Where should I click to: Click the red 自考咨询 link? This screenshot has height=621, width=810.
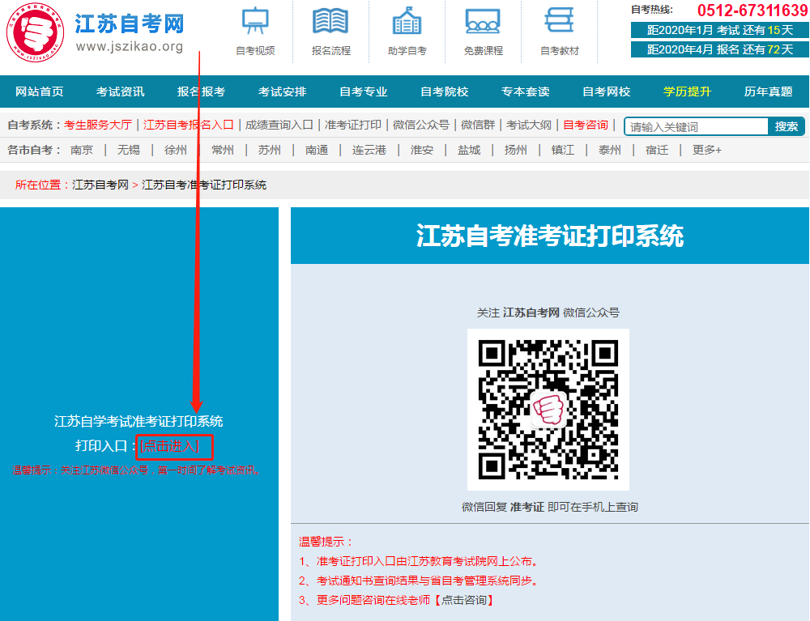tap(586, 125)
